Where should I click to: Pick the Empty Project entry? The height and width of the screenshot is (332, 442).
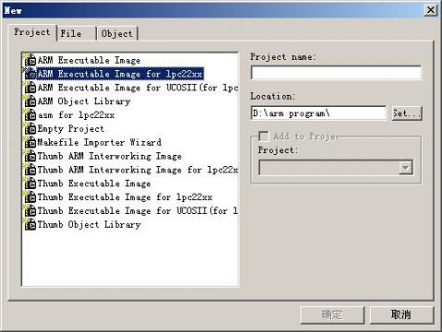(x=71, y=128)
